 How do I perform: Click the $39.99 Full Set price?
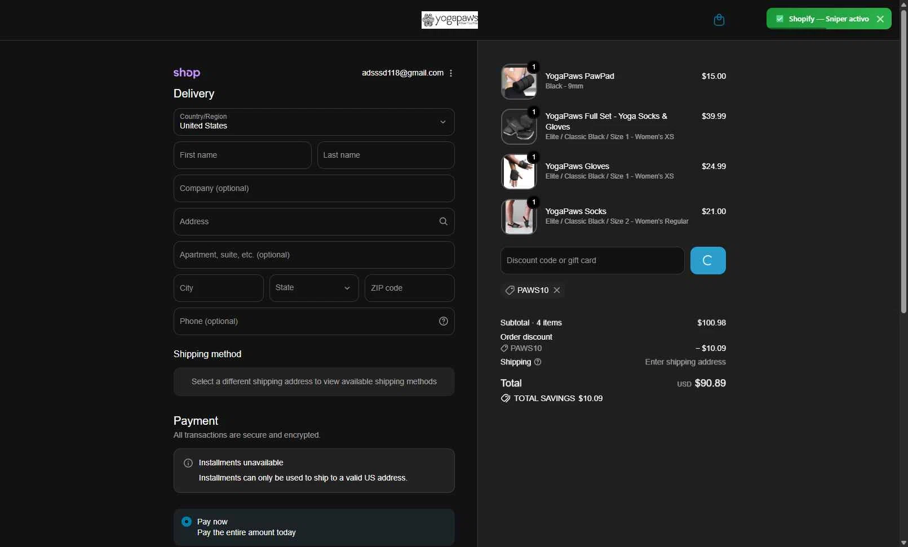714,116
